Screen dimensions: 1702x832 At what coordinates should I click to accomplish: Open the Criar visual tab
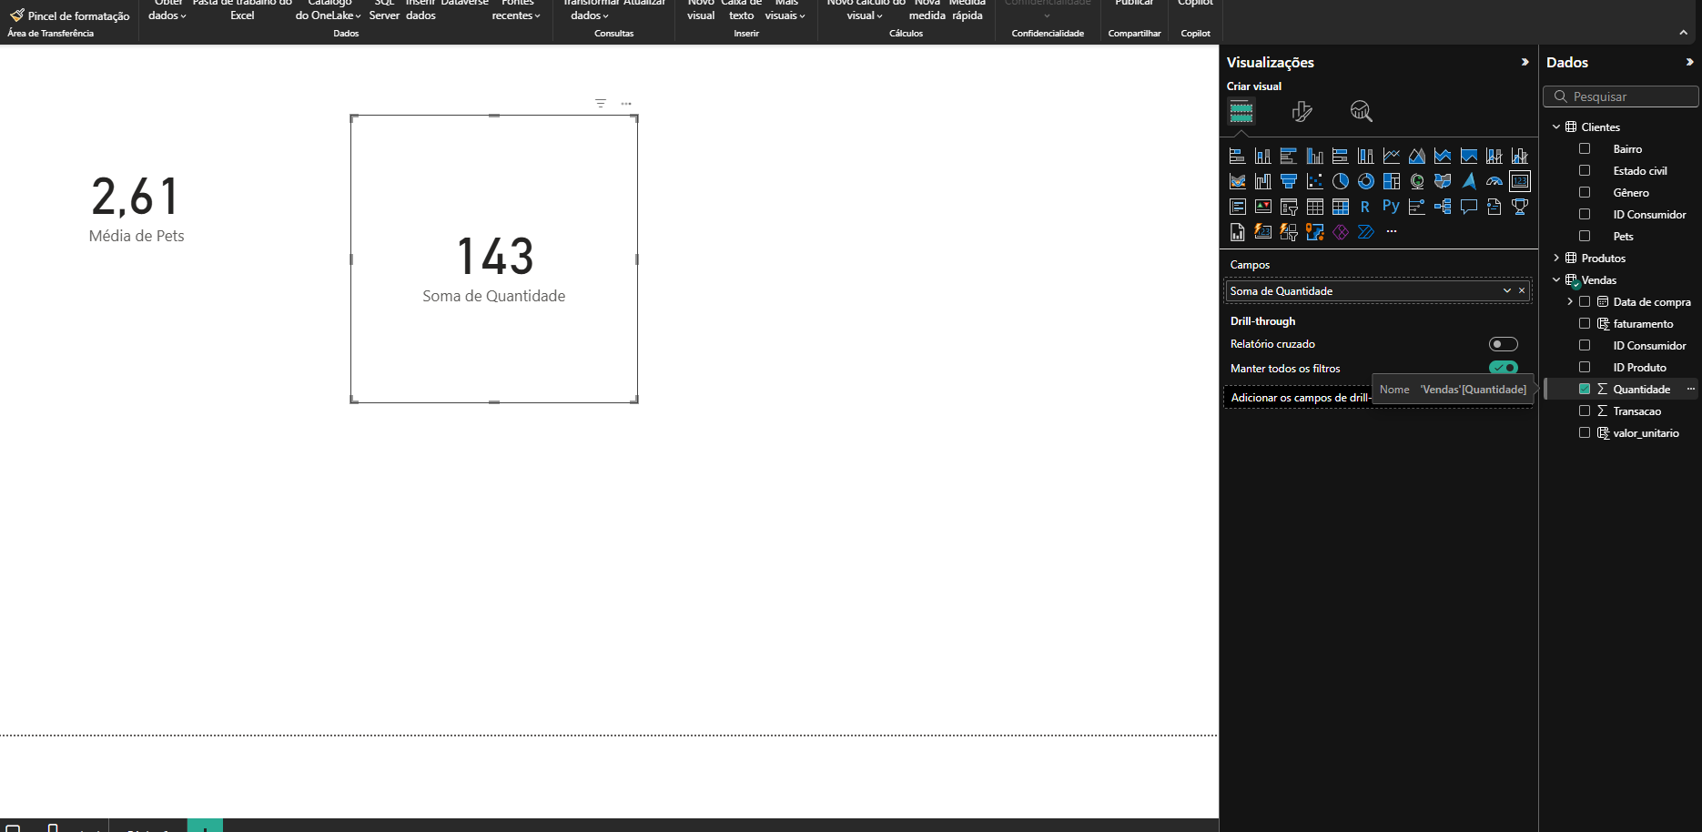pyautogui.click(x=1241, y=112)
